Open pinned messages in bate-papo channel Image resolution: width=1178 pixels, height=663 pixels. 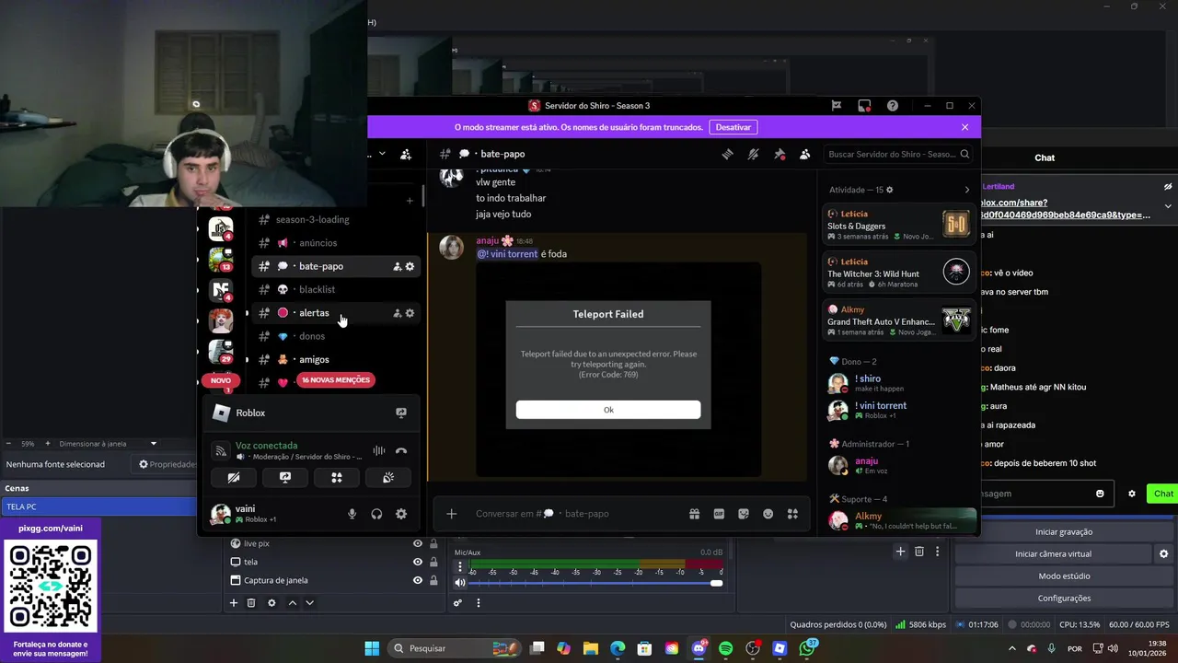pos(779,154)
